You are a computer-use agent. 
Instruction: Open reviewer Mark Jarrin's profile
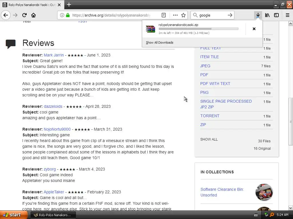click(x=54, y=55)
